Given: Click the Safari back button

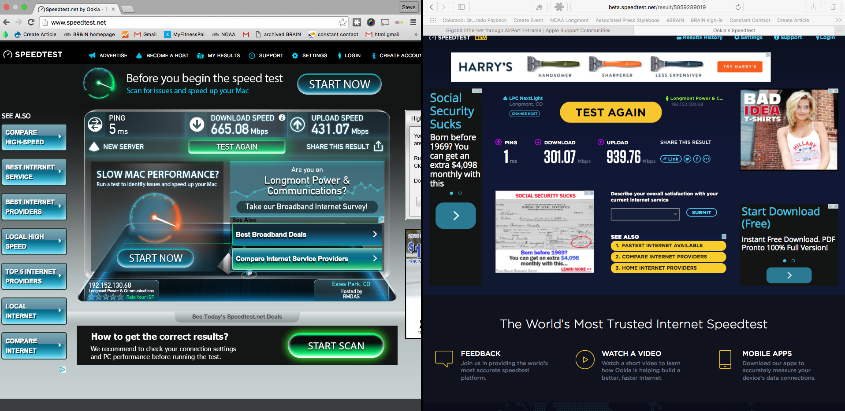Looking at the screenshot, I should 432,7.
